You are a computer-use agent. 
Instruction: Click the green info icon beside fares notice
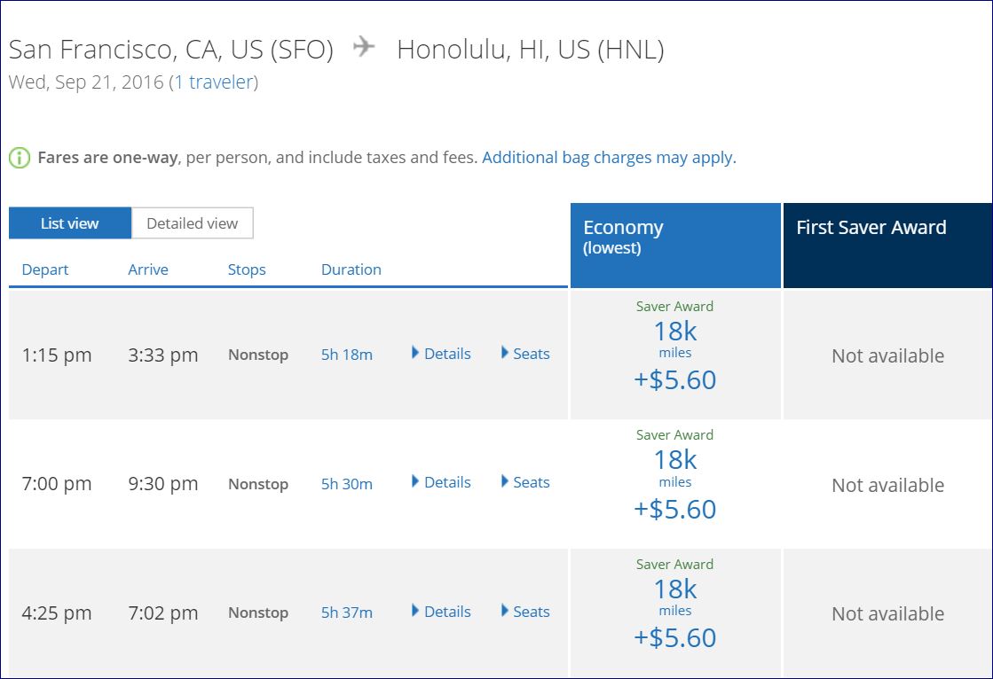[20, 159]
